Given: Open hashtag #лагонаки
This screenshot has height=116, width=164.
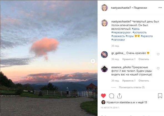Looking at the screenshot, I should (118, 40).
